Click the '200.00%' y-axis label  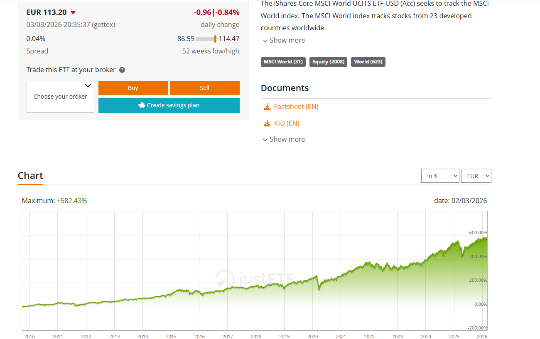pyautogui.click(x=478, y=280)
